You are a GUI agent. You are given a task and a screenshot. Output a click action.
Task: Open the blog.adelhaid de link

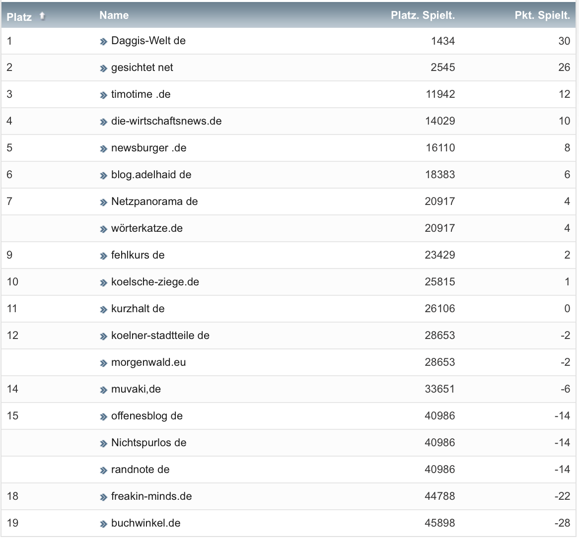151,175
